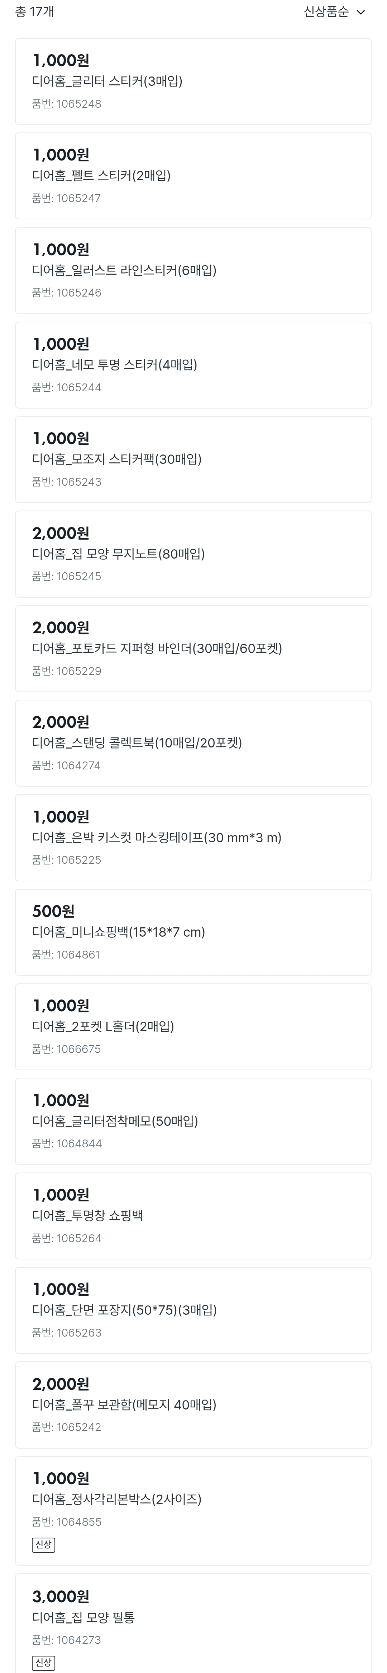Click 신상 badge under 정사각리본박스

[43, 1544]
